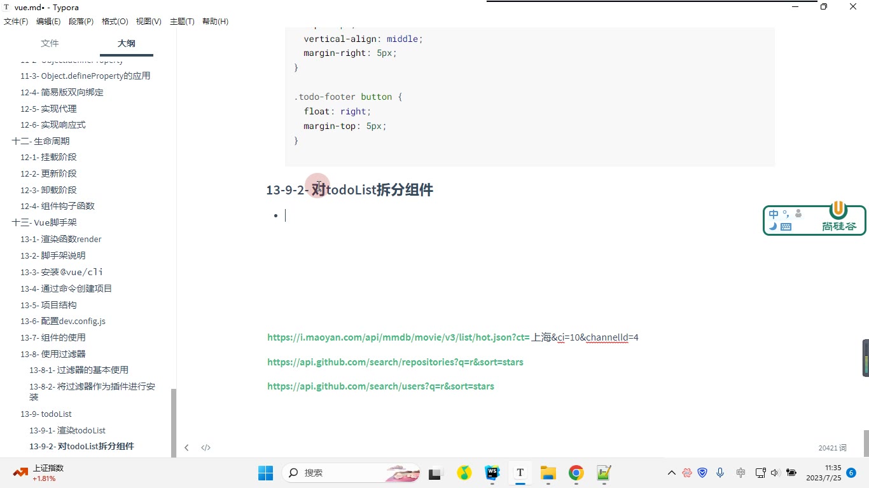The height and width of the screenshot is (488, 869).
Task: Open the volume tray icon
Action: click(x=775, y=473)
